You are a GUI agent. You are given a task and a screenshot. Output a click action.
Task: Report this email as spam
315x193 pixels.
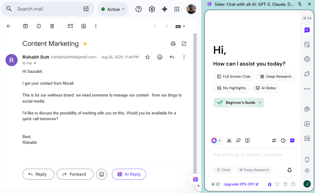pos(39,26)
